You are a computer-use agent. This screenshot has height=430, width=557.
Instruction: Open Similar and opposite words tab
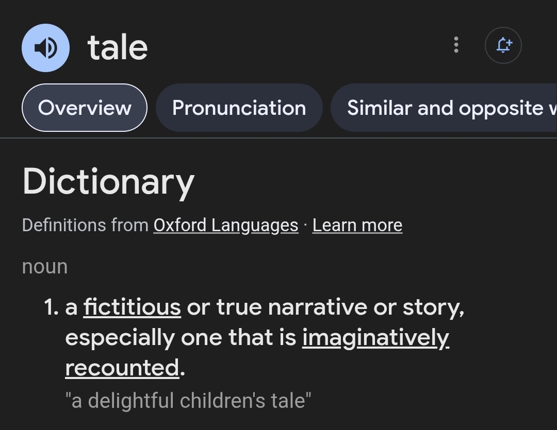[444, 108]
